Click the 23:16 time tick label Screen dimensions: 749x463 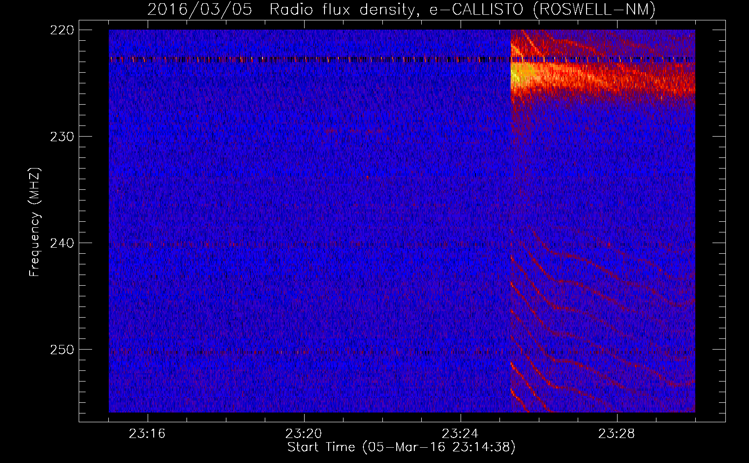(x=147, y=434)
